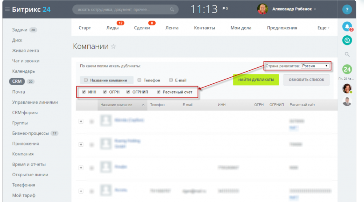This screenshot has width=364, height=202.
Task: Click the Расчетный счёт column header
Action: (x=302, y=105)
